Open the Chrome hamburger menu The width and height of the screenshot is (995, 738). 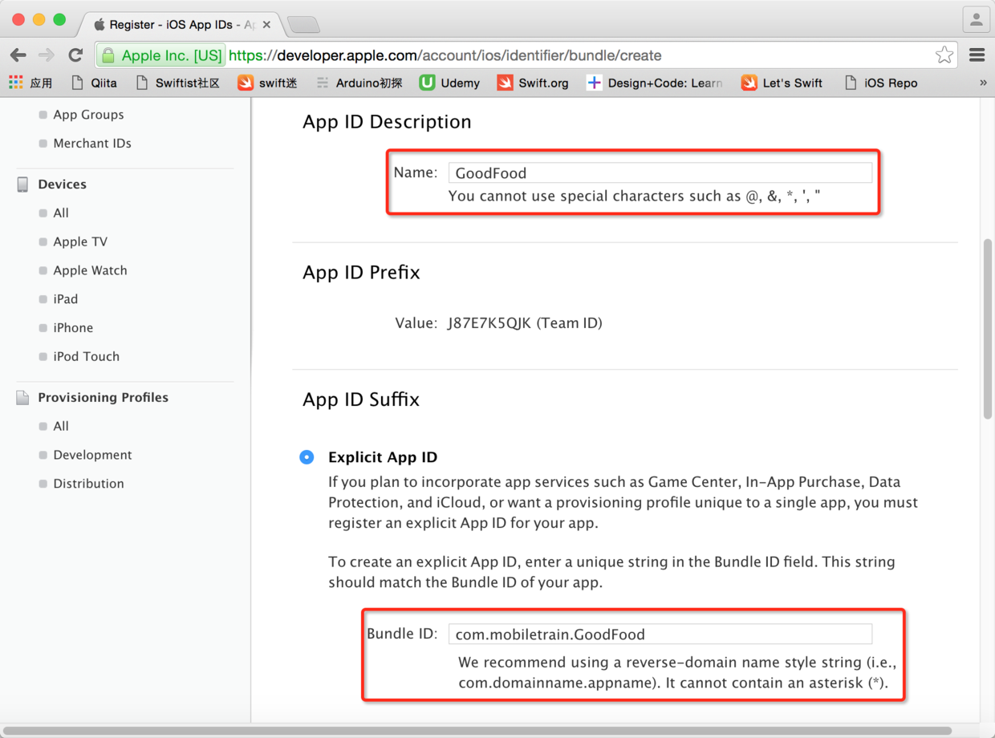977,55
